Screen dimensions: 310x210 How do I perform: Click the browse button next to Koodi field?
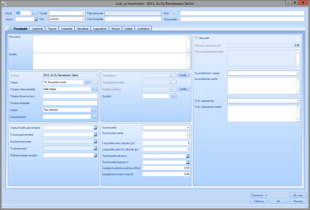pyautogui.click(x=35, y=13)
